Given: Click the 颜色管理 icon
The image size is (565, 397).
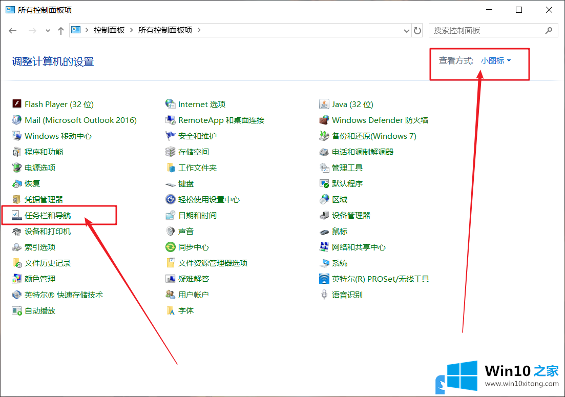Looking at the screenshot, I should coord(16,279).
